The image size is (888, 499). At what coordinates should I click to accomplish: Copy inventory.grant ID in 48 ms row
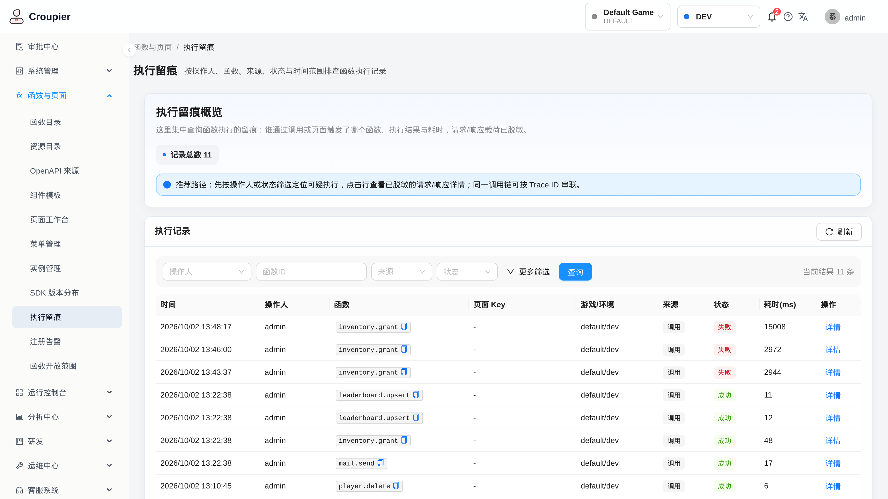point(404,440)
